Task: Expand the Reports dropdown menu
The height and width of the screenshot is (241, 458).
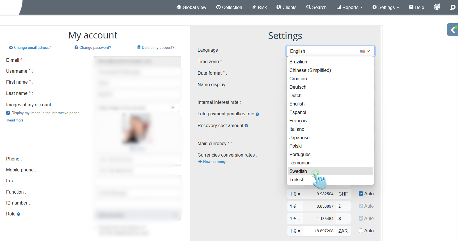Action: (349, 7)
